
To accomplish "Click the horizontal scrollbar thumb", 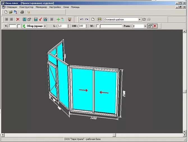I will 114,135.
